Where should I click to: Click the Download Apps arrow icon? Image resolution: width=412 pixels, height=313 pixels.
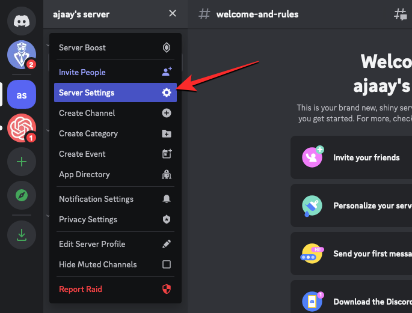click(22, 236)
